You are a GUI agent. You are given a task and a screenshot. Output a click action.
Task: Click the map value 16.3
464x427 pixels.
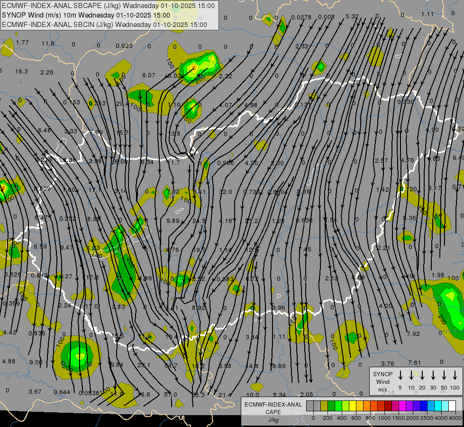coord(21,72)
